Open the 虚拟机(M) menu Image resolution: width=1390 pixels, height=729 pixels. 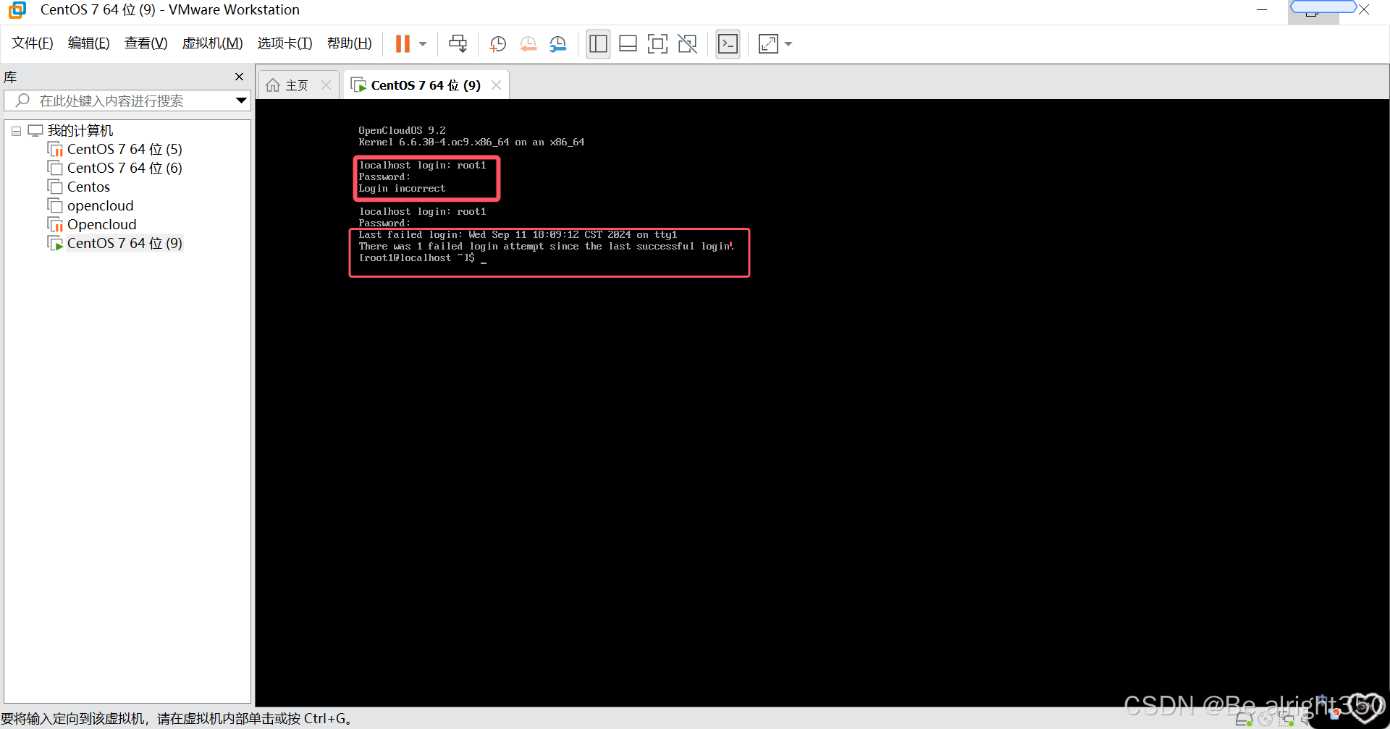click(x=211, y=43)
